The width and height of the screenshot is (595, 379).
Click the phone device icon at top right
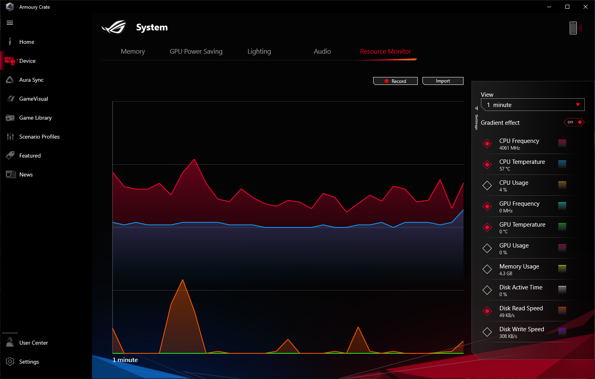(x=573, y=28)
